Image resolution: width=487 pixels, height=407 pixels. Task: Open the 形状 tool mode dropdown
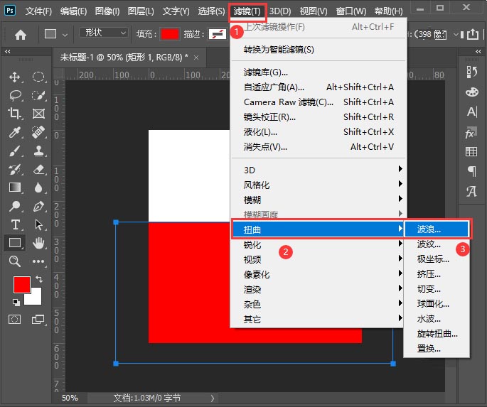[x=103, y=33]
